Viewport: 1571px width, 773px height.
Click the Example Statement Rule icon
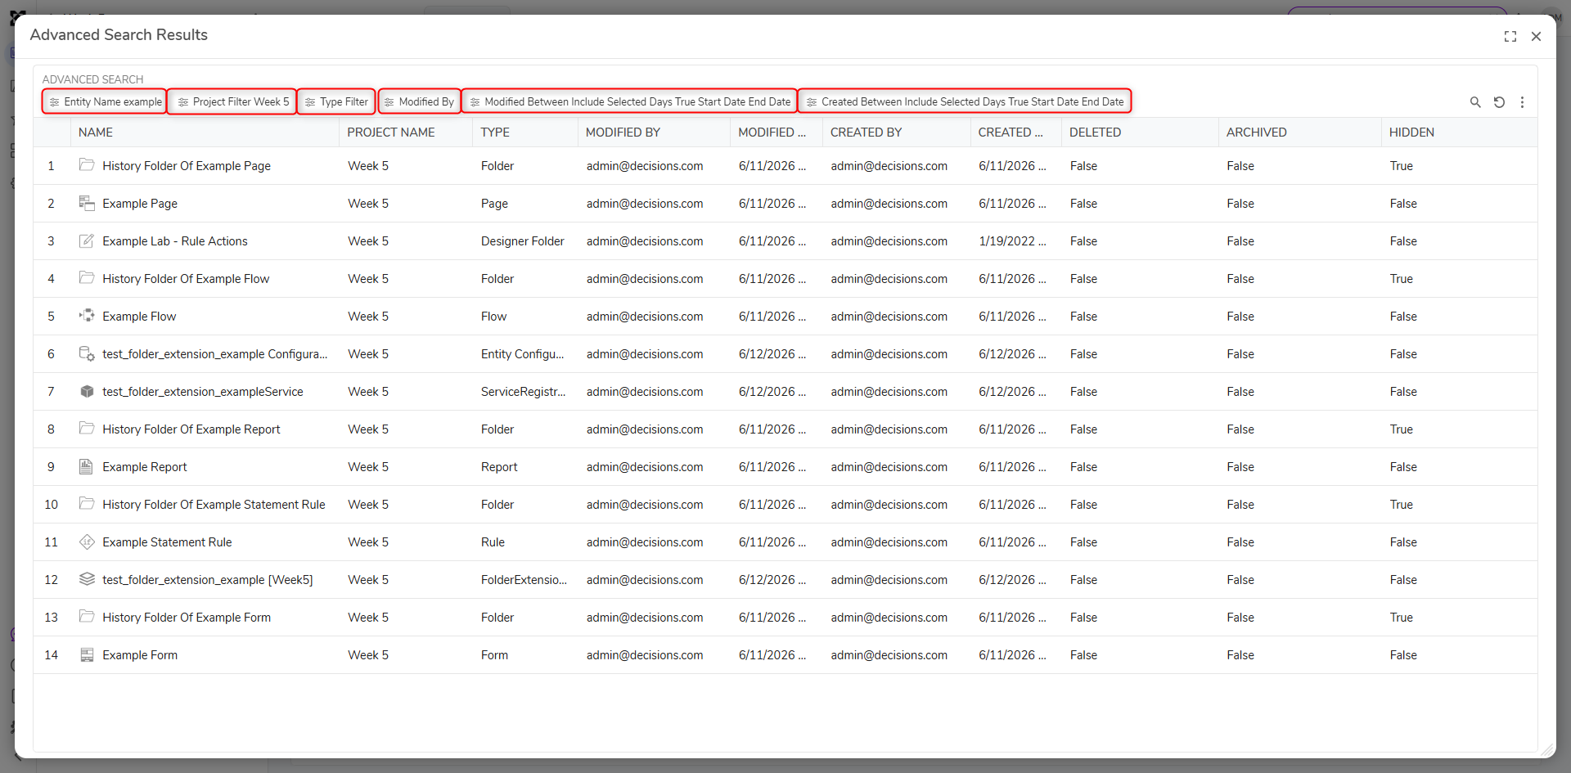click(x=87, y=542)
